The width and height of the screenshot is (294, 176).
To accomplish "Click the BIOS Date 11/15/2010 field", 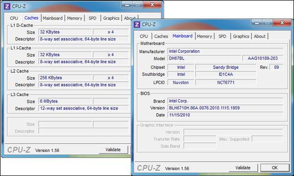I will [225, 115].
